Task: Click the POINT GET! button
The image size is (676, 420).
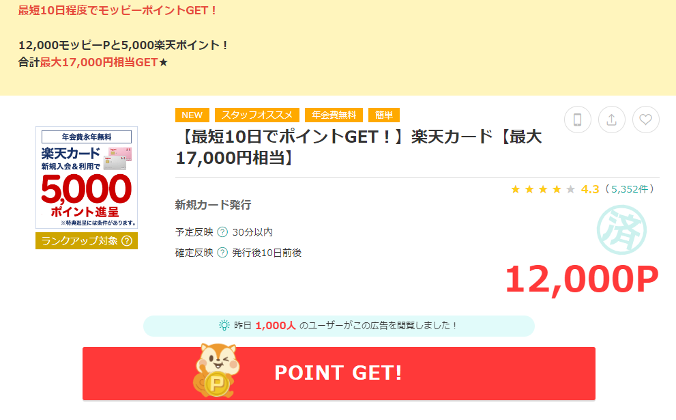Action: click(x=339, y=374)
